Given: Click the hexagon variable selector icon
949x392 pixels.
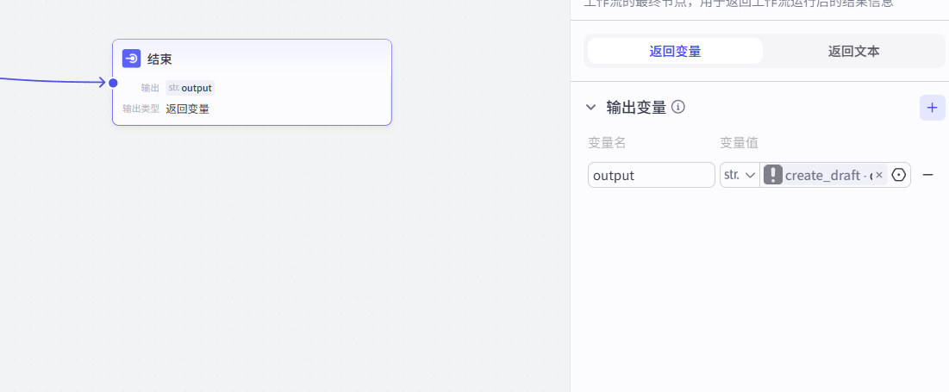Looking at the screenshot, I should click(899, 175).
